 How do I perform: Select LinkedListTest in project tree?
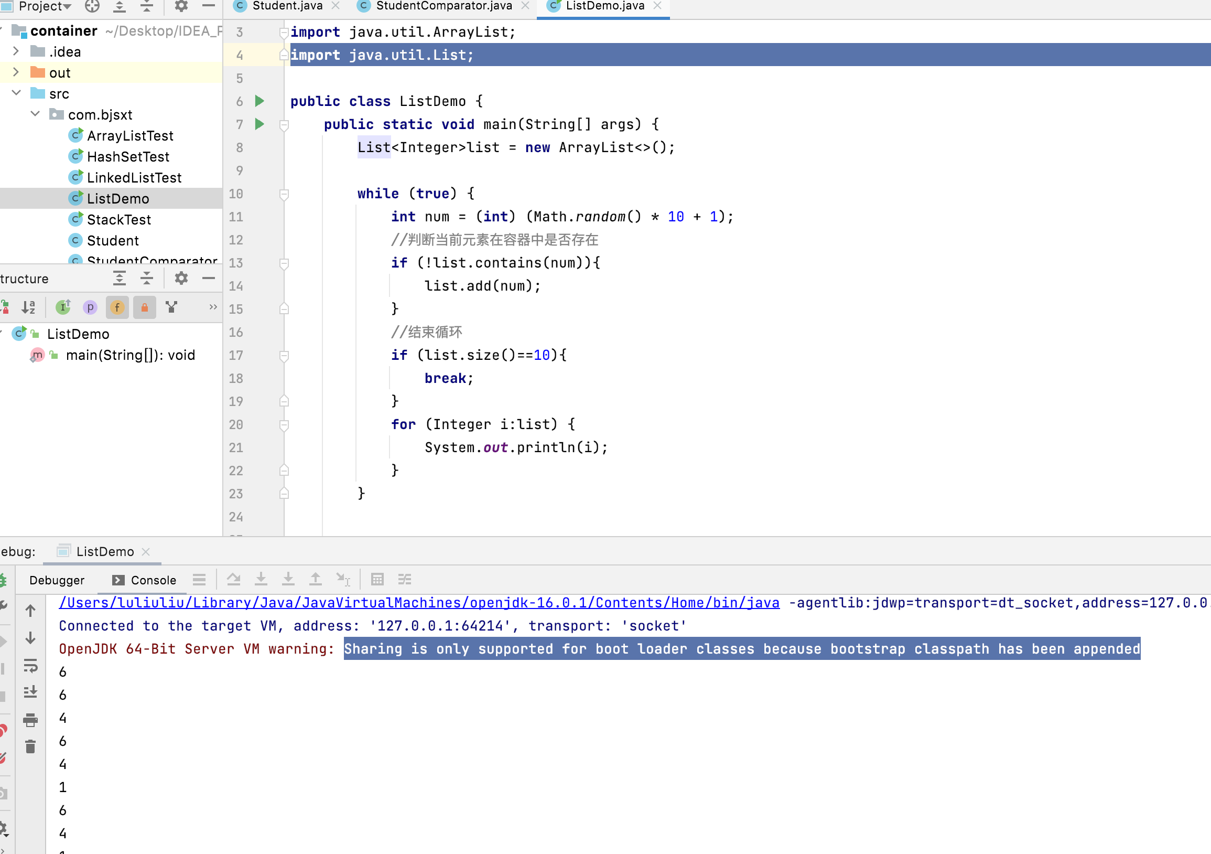(x=134, y=178)
